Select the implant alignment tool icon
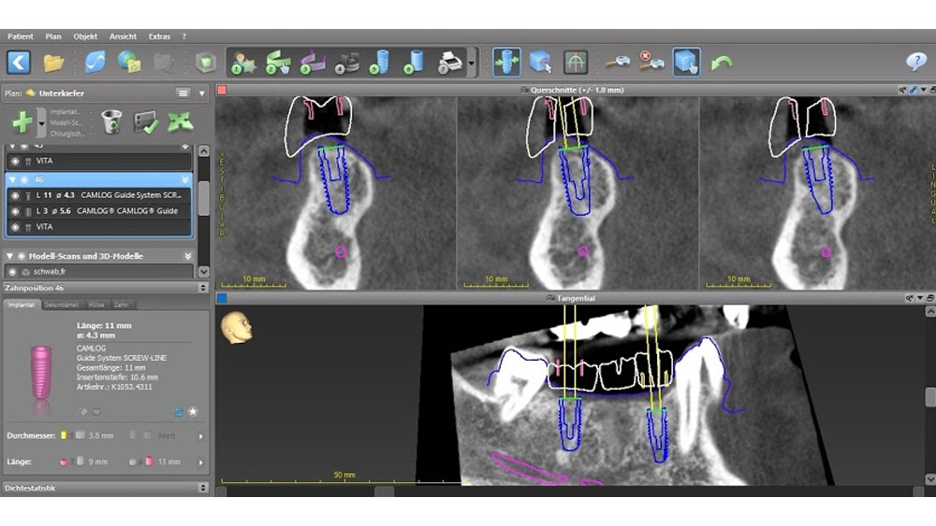The image size is (936, 526). click(506, 63)
